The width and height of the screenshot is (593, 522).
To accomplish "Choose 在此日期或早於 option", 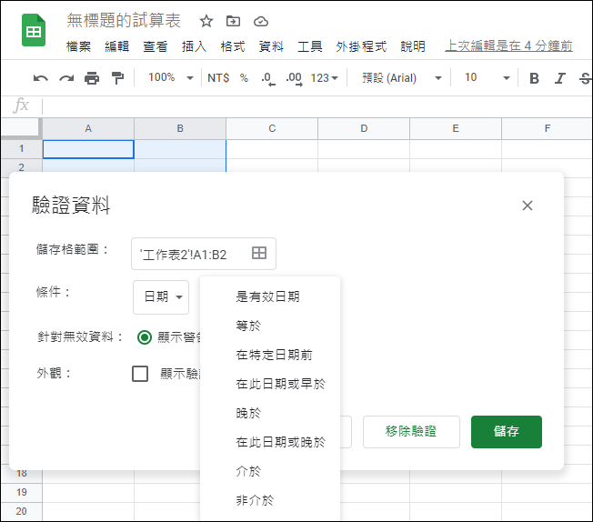I will (270, 384).
